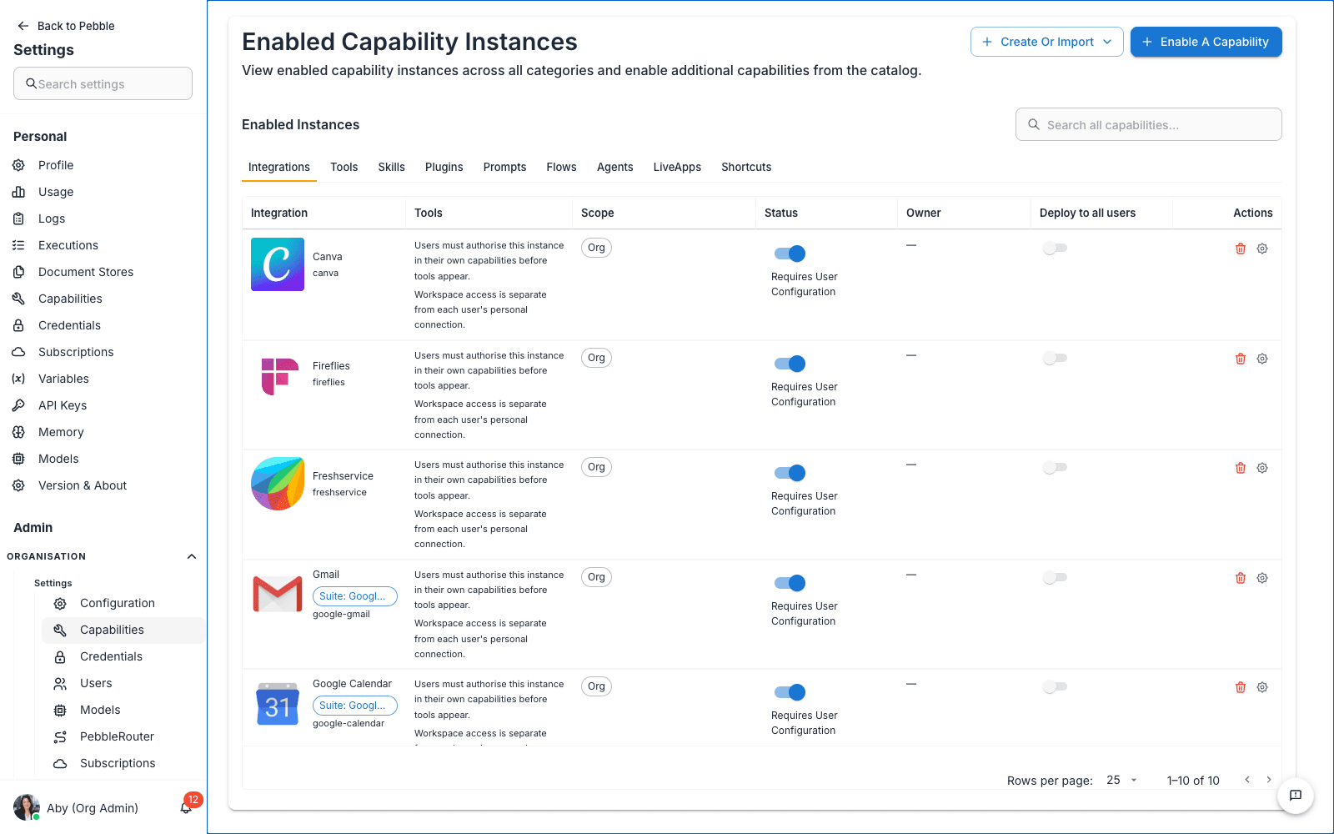
Task: Click the Freshservice logo icon
Action: click(278, 484)
